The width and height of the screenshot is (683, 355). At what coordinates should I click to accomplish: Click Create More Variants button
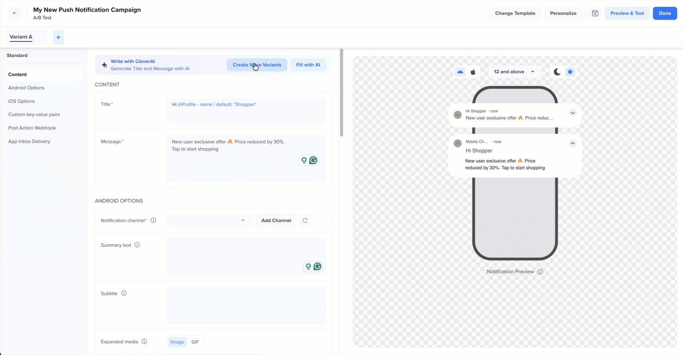point(257,65)
